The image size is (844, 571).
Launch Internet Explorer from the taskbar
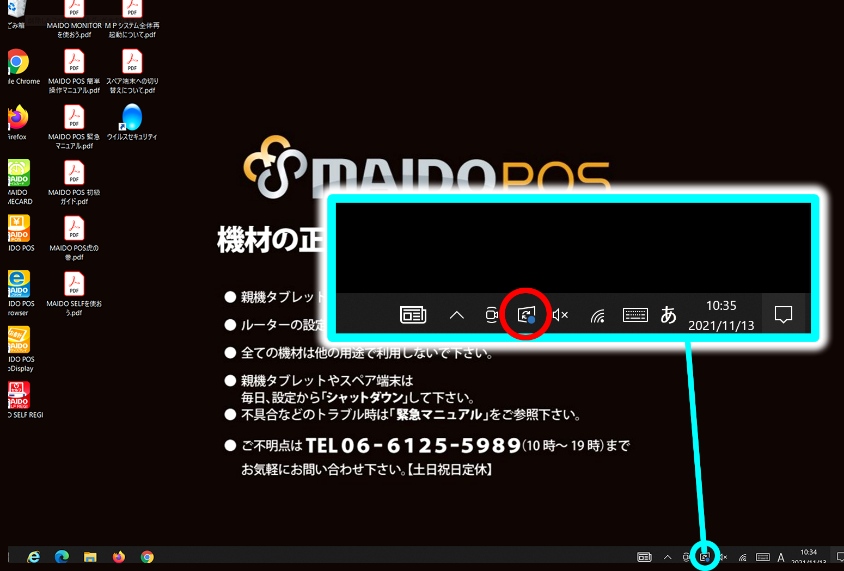[x=34, y=557]
